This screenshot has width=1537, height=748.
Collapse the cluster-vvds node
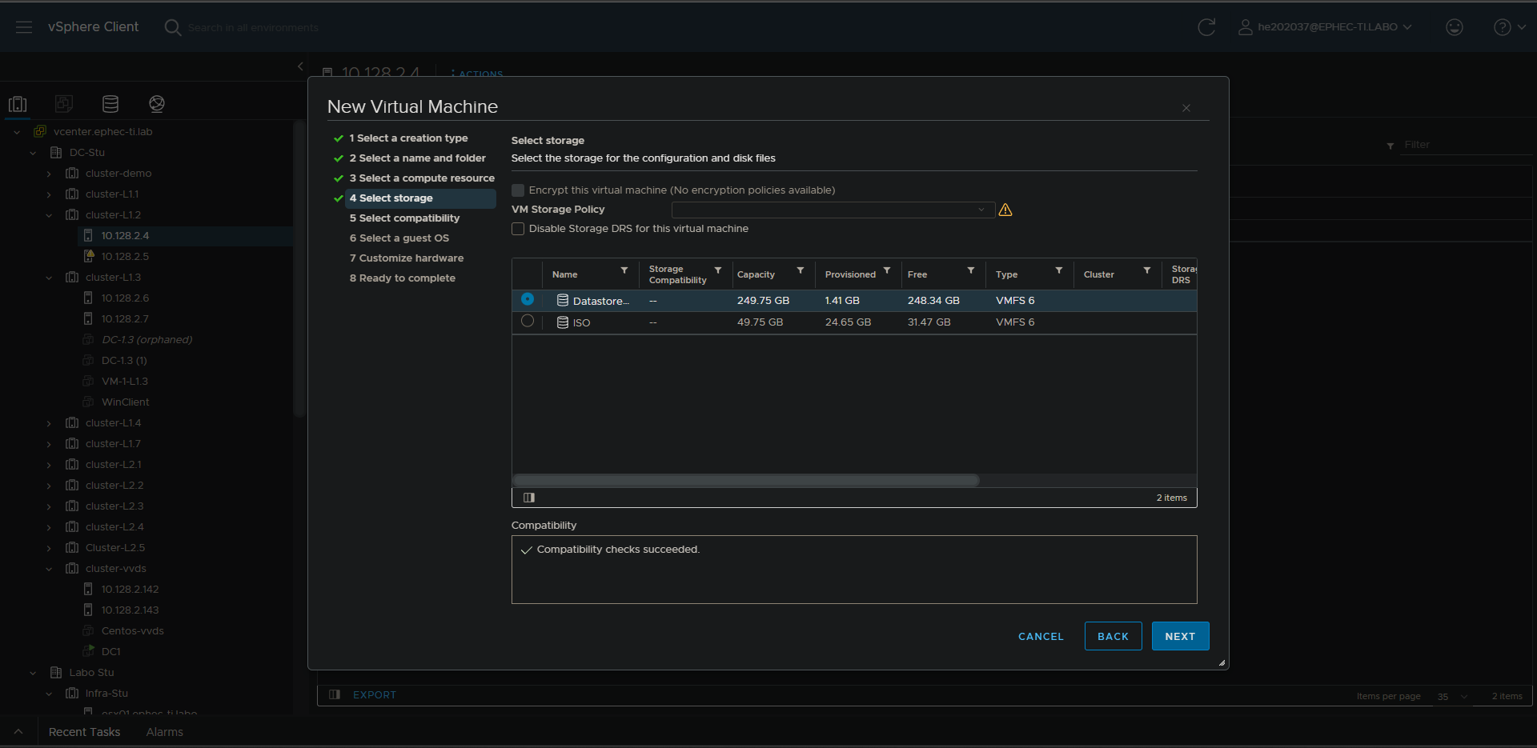[49, 569]
